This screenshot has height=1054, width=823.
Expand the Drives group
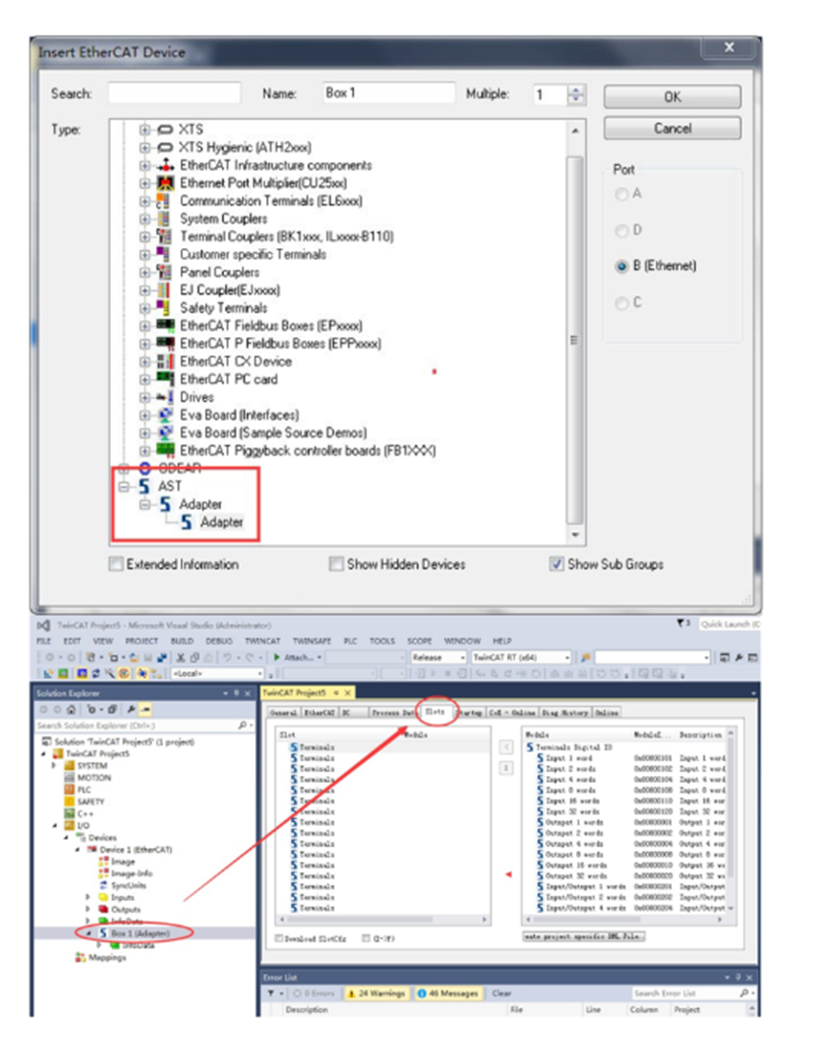(x=144, y=398)
